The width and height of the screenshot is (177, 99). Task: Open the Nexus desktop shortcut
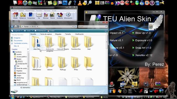tap(123, 85)
